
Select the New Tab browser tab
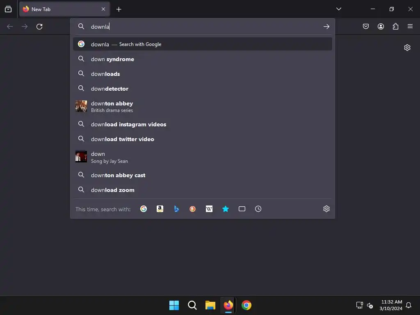pos(64,9)
